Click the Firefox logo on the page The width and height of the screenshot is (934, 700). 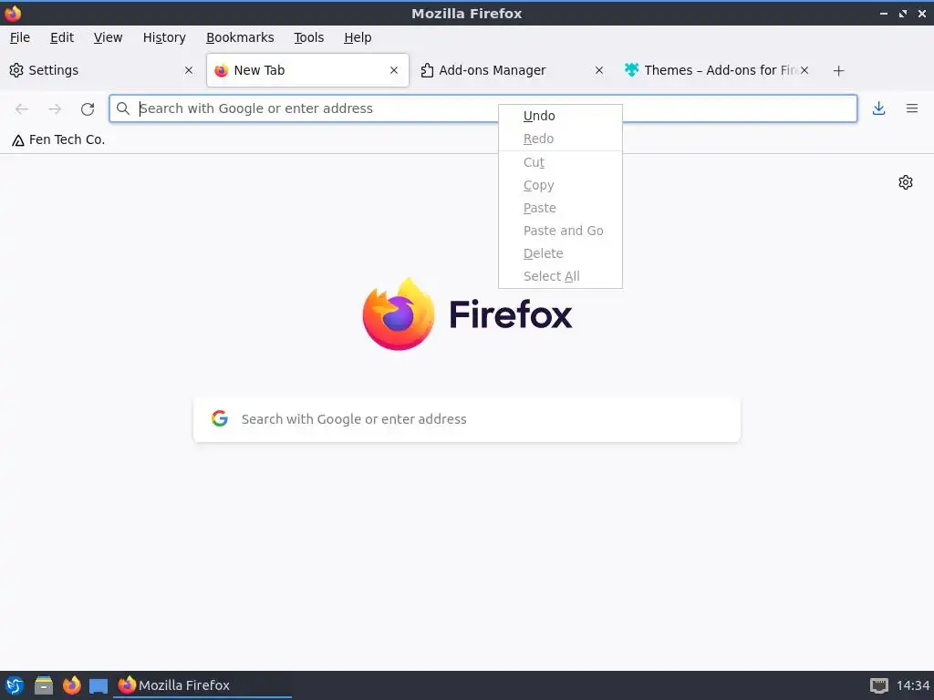pos(398,314)
